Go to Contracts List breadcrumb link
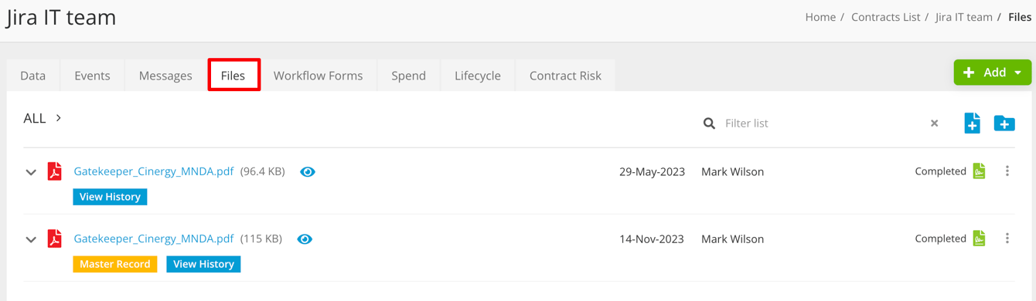Screen dimensions: 1036x301 [x=885, y=17]
